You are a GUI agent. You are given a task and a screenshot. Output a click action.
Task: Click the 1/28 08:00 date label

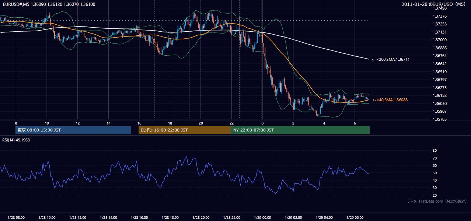16,218
